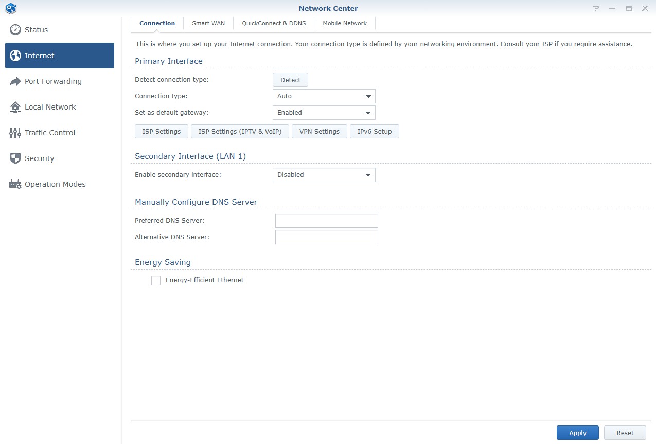Open the Enable secondary interface dropdown
The height and width of the screenshot is (444, 656).
[x=324, y=175]
